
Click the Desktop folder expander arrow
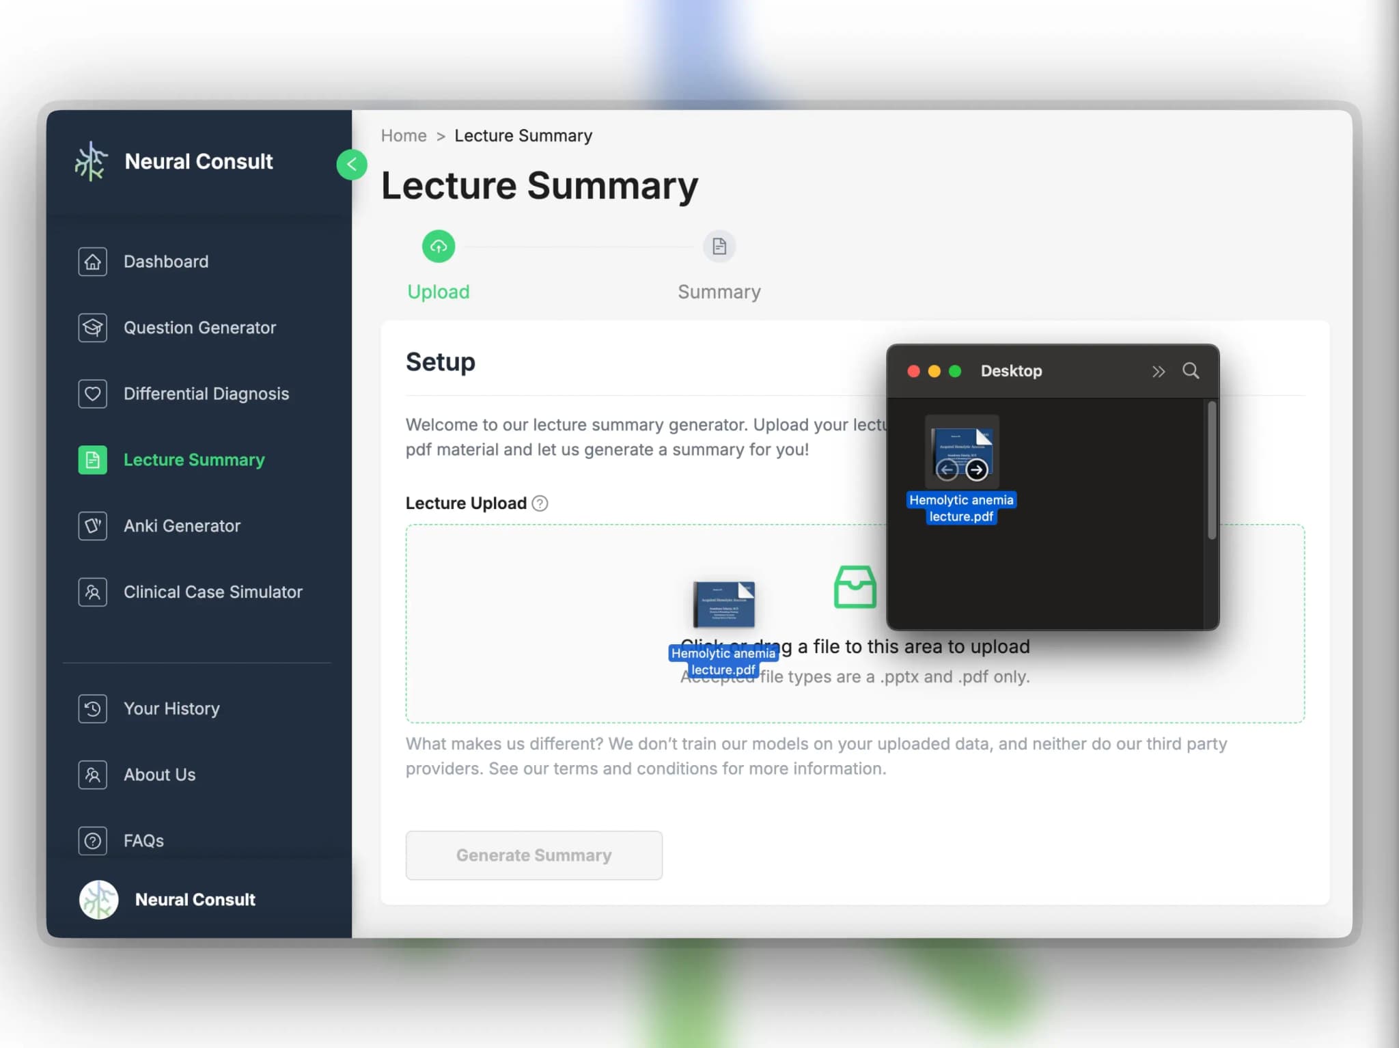(1159, 370)
